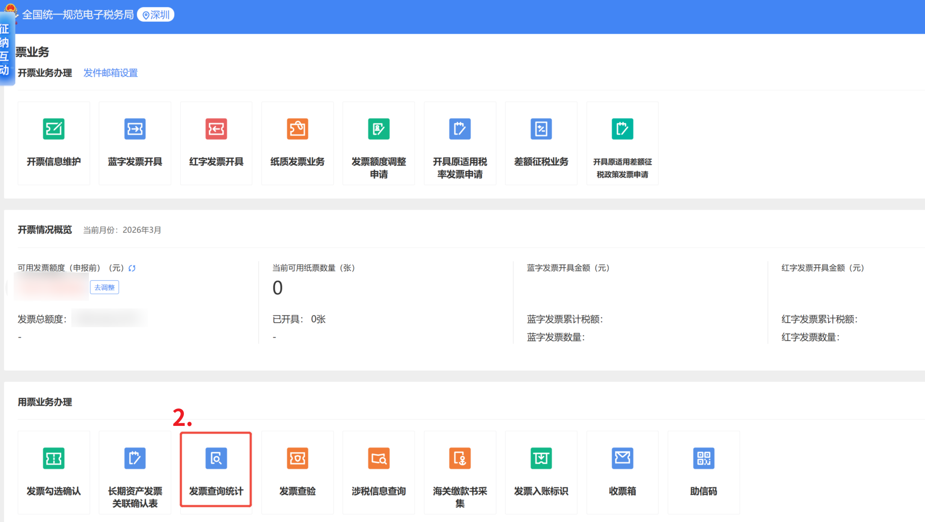925x522 pixels.
Task: Open the 收票箱 mail icon
Action: (622, 458)
